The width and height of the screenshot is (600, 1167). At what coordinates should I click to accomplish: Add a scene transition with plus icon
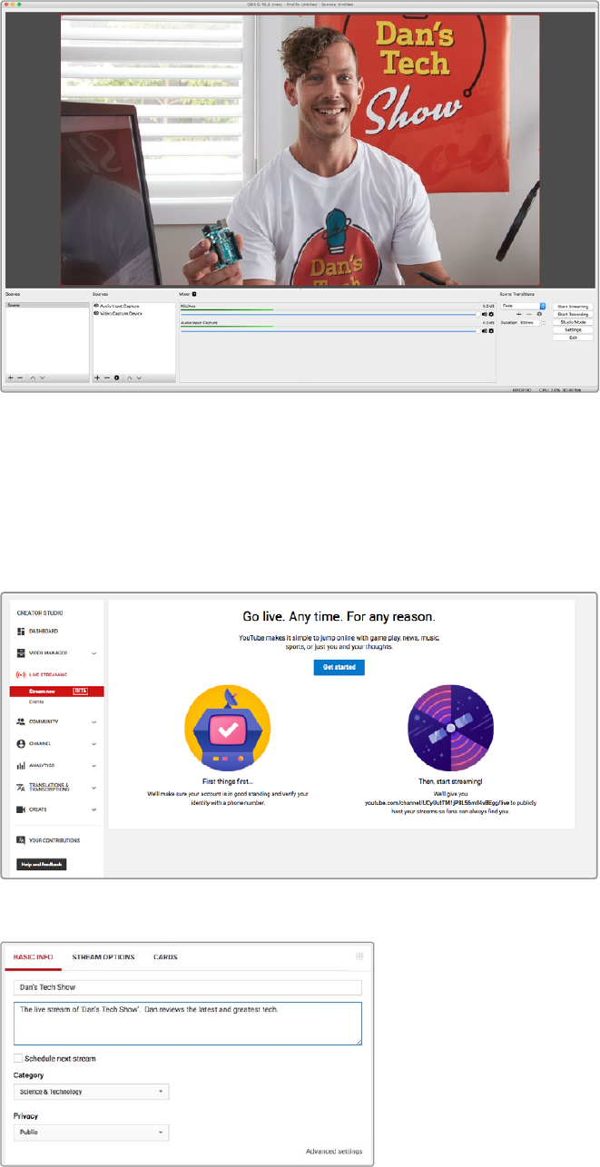[518, 314]
